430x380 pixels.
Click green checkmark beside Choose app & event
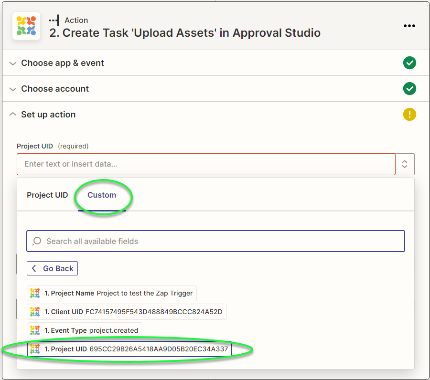click(409, 63)
